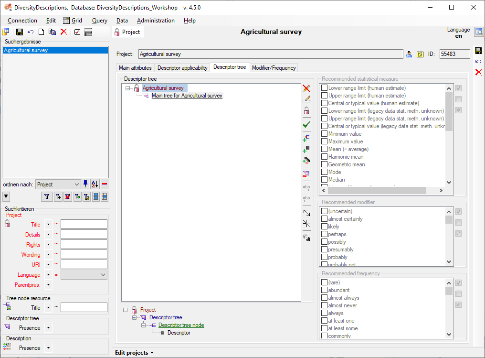
Task: Click the black down-arrow button below ordnen nach
Action: pyautogui.click(x=6, y=196)
